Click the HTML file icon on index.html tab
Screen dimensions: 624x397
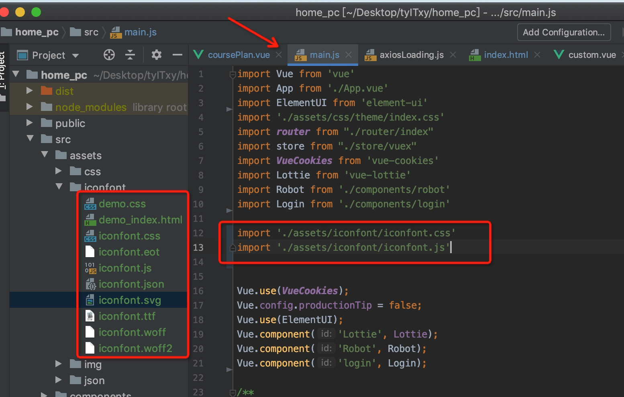point(475,55)
